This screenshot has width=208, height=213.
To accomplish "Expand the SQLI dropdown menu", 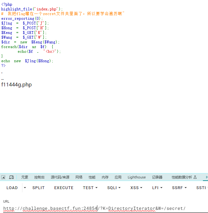I will 114,188.
